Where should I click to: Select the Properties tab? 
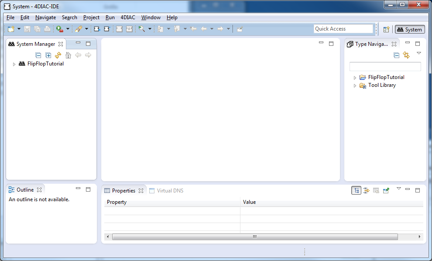(x=123, y=190)
